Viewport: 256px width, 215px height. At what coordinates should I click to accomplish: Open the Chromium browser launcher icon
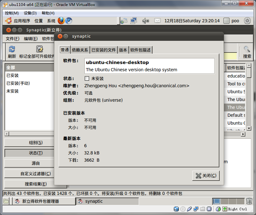pyautogui.click(x=69, y=21)
